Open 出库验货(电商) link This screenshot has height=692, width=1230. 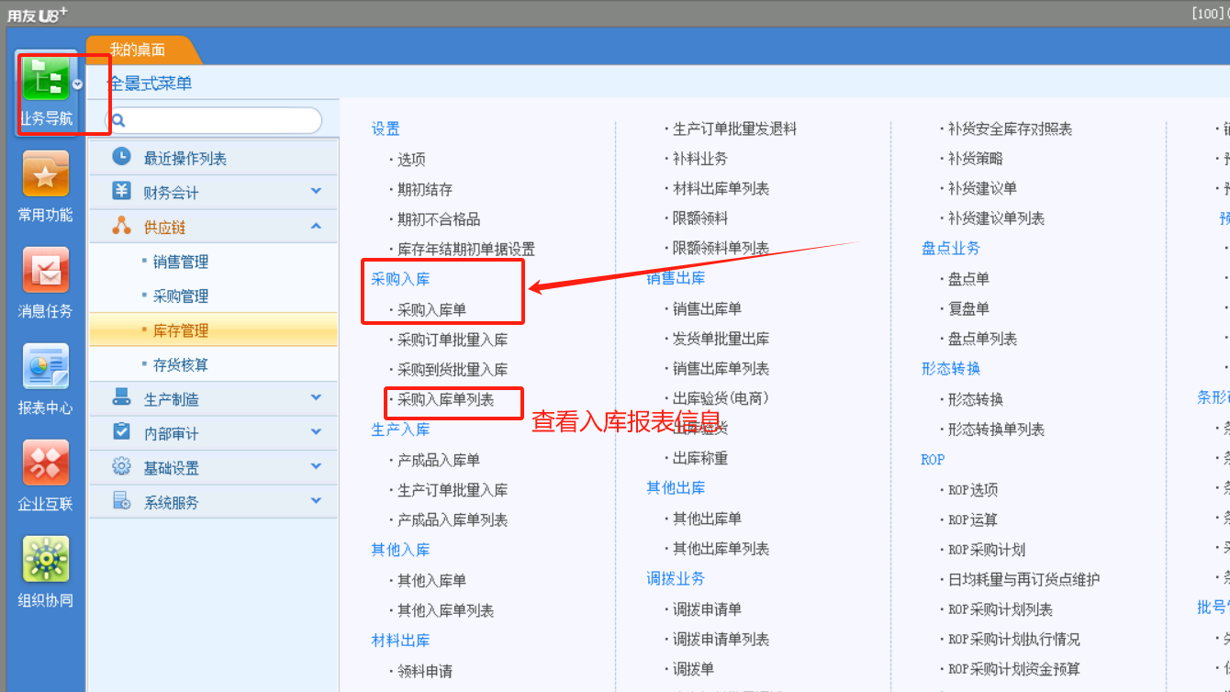pos(721,398)
